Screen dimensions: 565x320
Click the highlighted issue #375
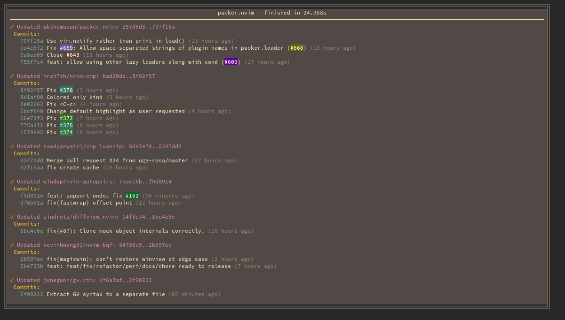coord(66,125)
